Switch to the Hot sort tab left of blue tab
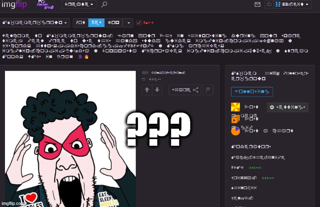The width and height of the screenshot is (320, 207). pyautogui.click(x=81, y=23)
